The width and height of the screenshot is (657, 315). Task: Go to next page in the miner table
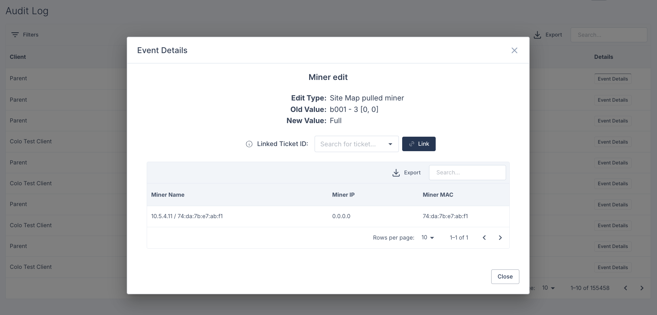(500, 238)
